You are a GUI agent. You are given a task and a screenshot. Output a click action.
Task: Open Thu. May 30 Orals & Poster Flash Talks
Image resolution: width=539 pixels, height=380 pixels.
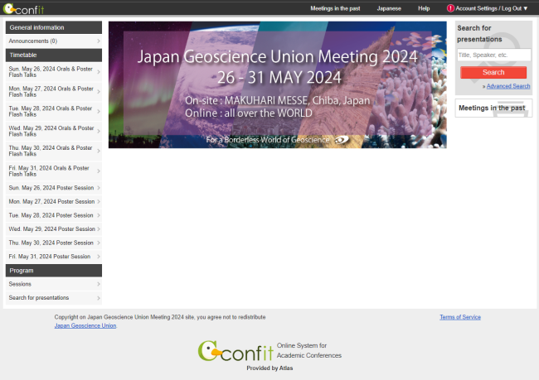pos(54,151)
